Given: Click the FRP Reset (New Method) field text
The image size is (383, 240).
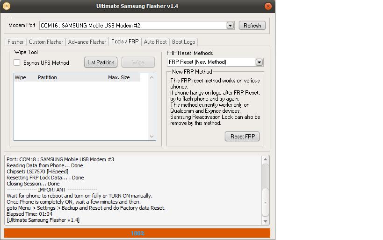Looking at the screenshot, I should (197, 62).
